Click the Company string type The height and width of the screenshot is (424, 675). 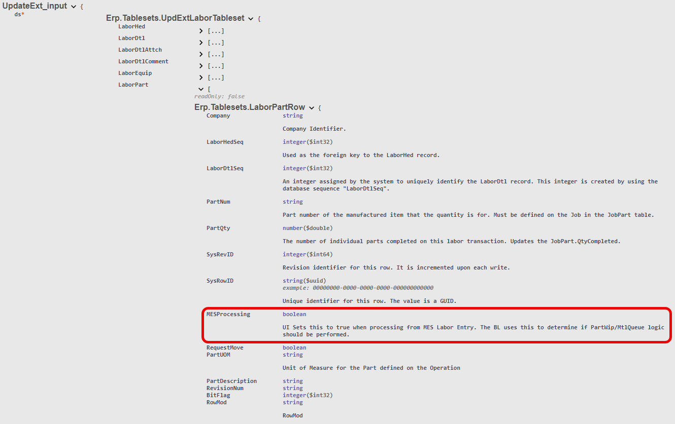[292, 115]
